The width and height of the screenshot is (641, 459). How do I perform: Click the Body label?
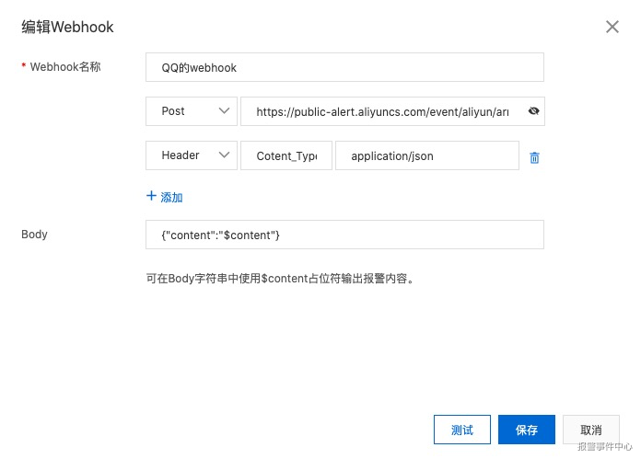pos(34,235)
